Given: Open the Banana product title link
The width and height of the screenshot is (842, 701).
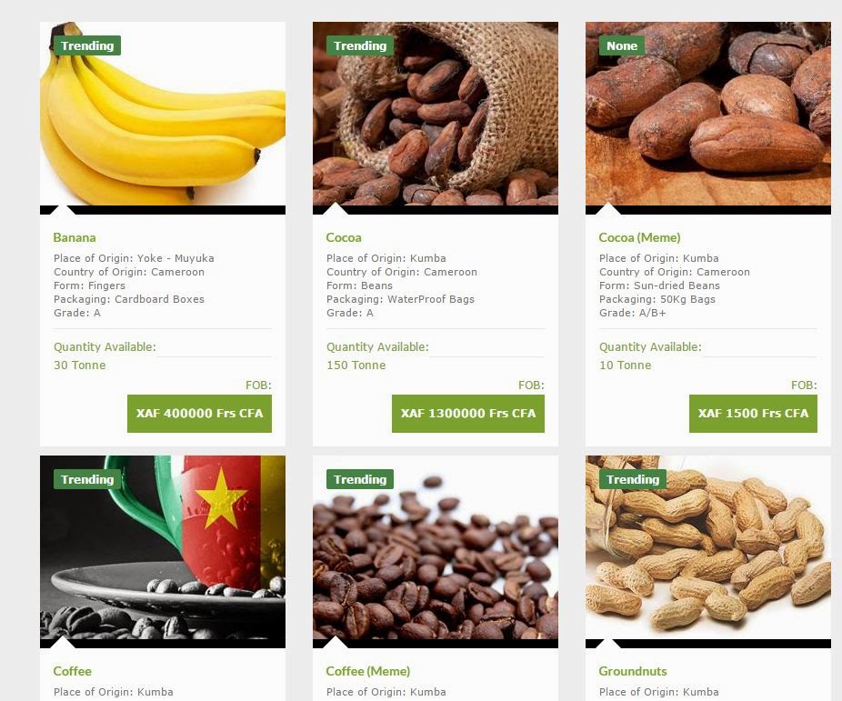Looking at the screenshot, I should (x=75, y=237).
